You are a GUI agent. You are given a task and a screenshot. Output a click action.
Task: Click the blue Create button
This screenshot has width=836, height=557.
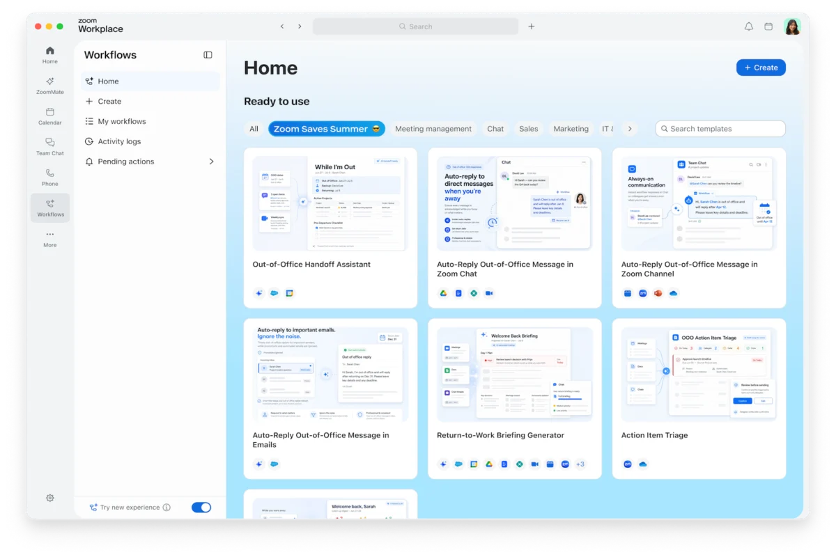761,68
